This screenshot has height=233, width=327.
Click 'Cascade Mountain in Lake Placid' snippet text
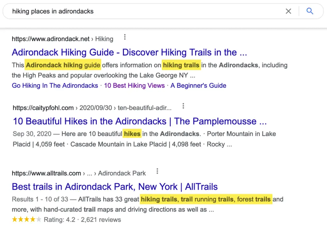(119, 144)
